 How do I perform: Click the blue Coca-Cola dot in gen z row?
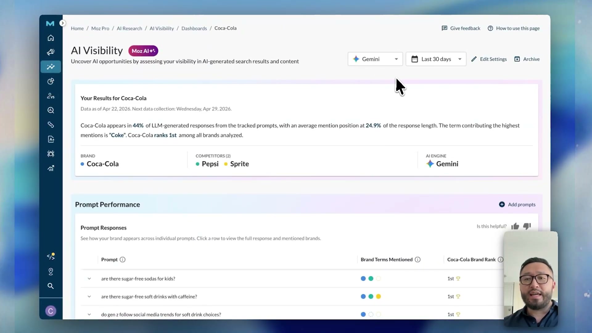click(x=363, y=314)
